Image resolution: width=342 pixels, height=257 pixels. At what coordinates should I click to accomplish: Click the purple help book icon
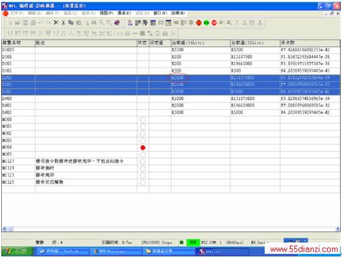coord(117,23)
